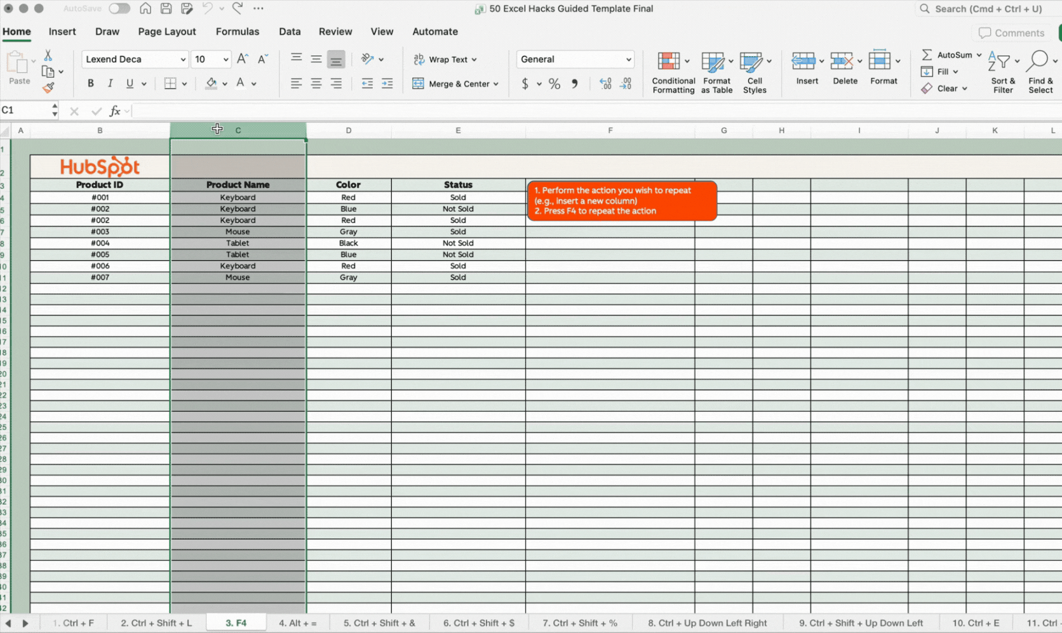Click the Format Painter brush icon
The width and height of the screenshot is (1062, 633).
[48, 88]
